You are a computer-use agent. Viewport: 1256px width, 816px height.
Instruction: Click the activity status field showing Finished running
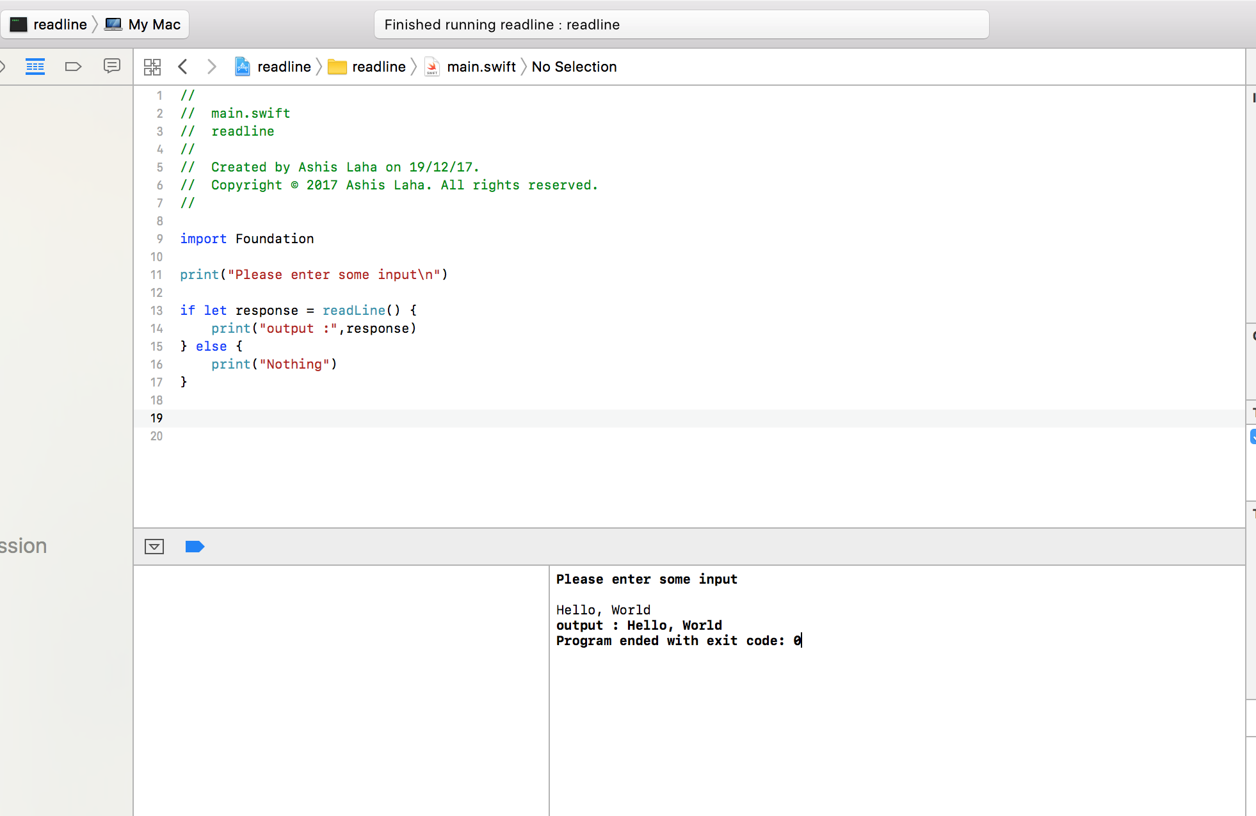click(x=682, y=24)
